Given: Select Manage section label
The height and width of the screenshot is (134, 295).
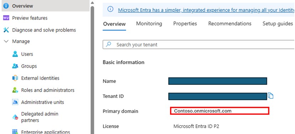Looking at the screenshot, I should coord(21,41).
